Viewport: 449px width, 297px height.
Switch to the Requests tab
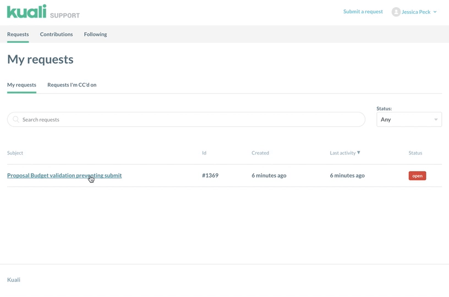coord(18,34)
